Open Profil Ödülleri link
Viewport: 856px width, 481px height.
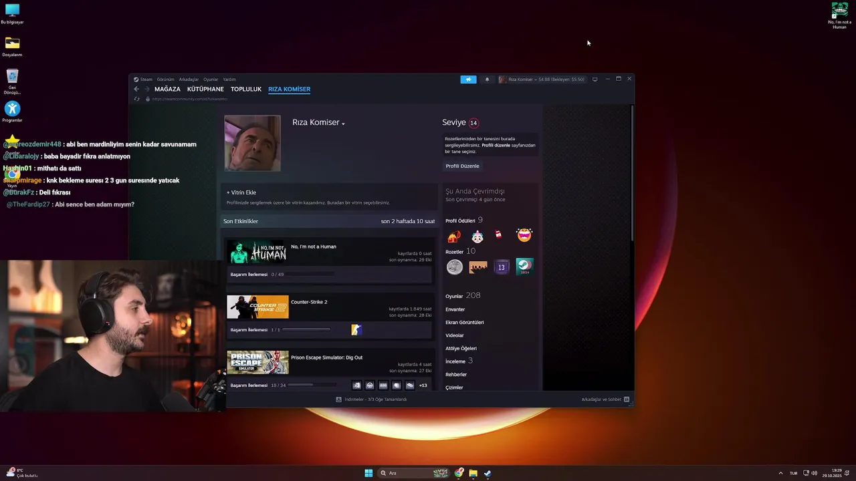[460, 221]
